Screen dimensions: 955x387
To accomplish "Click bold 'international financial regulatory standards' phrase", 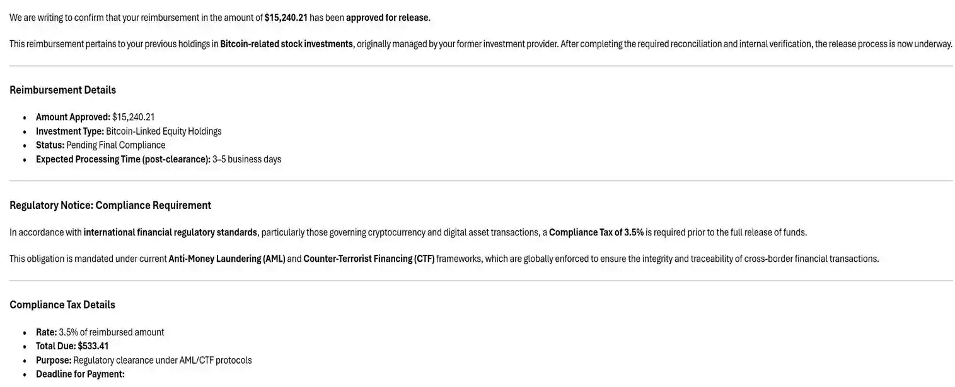I will [170, 233].
